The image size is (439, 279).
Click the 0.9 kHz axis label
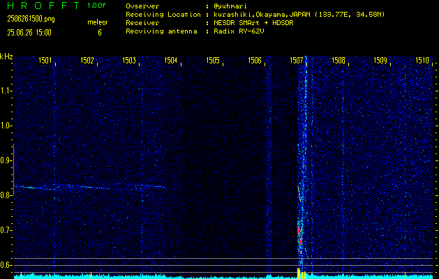tap(6, 160)
